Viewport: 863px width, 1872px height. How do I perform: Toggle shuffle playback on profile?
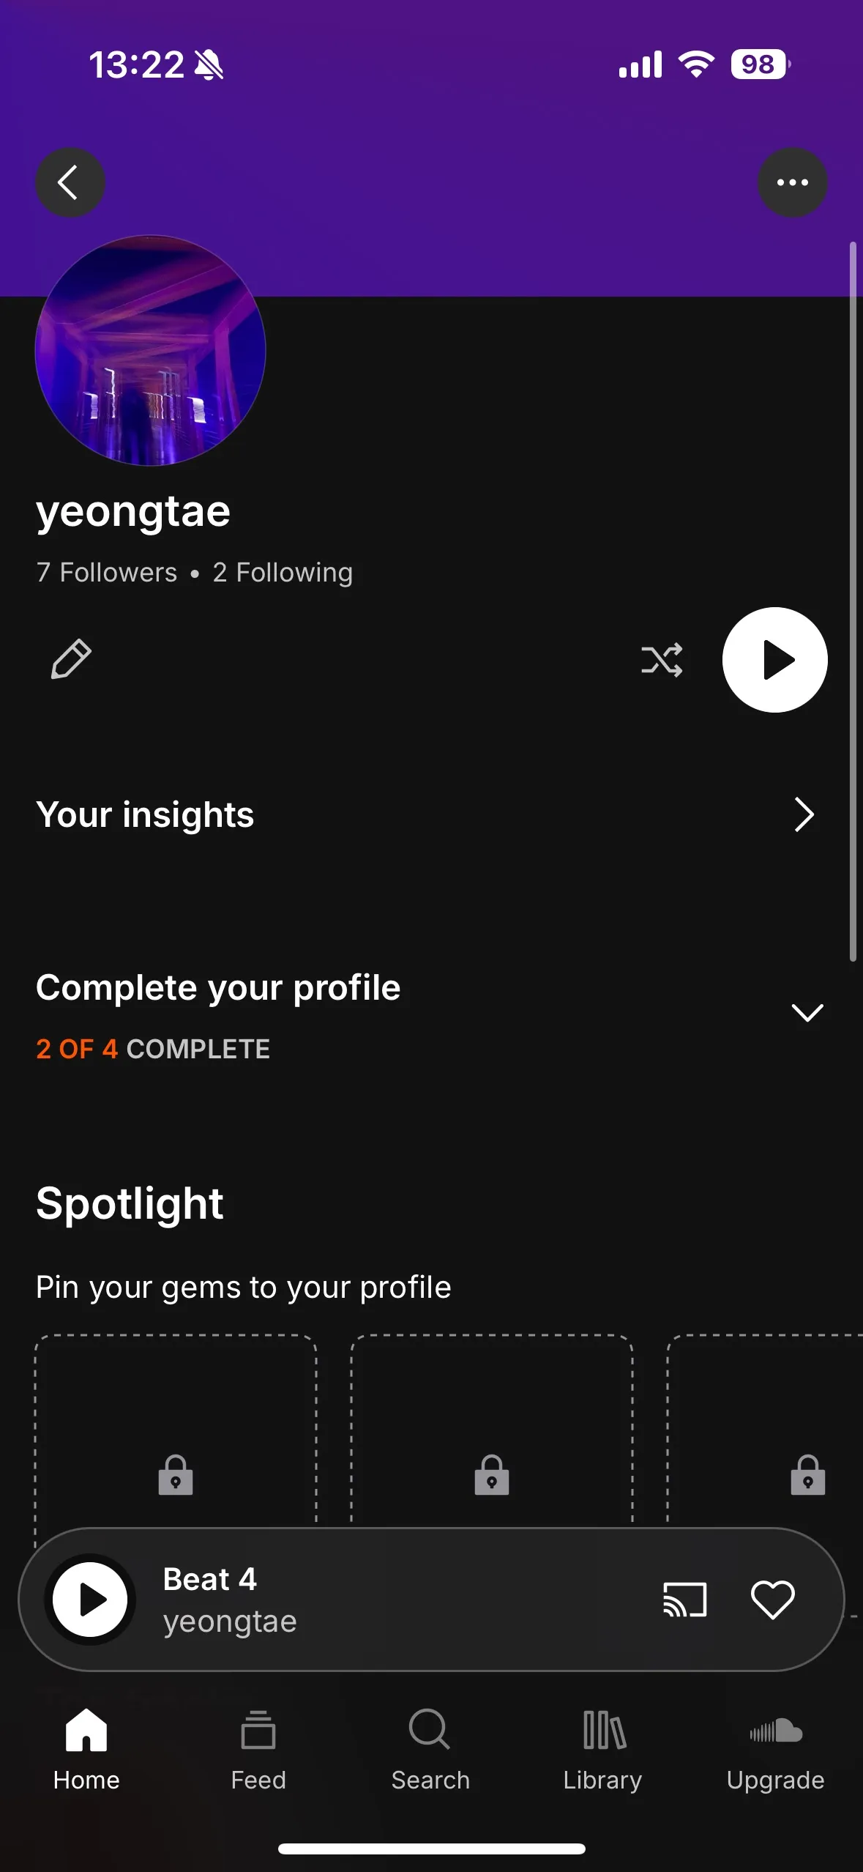point(662,660)
